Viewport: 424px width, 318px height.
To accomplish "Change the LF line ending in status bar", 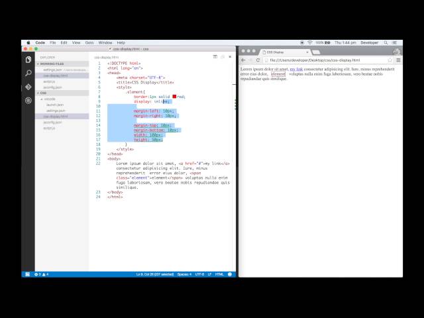I will pyautogui.click(x=209, y=274).
